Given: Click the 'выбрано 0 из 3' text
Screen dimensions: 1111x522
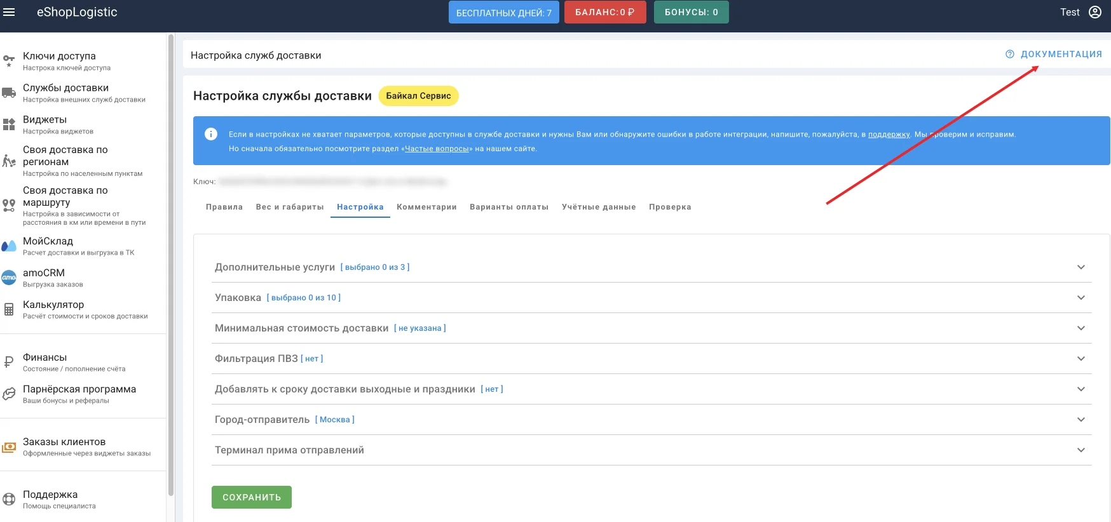Looking at the screenshot, I should 375,267.
